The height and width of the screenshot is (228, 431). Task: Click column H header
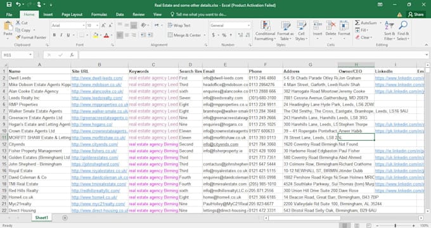[x=356, y=65]
